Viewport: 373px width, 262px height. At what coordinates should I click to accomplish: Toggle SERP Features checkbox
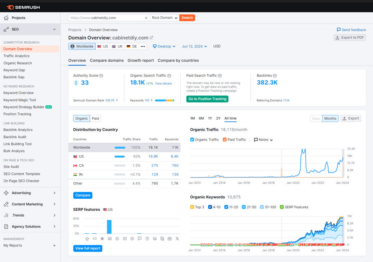282,207
